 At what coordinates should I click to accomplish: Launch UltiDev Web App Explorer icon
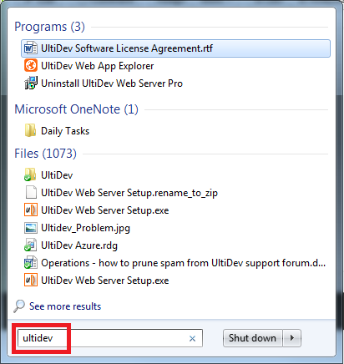click(x=30, y=66)
